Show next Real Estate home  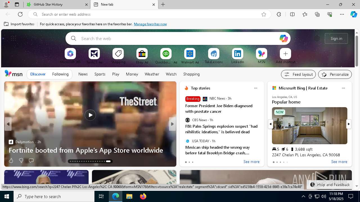tap(349, 124)
